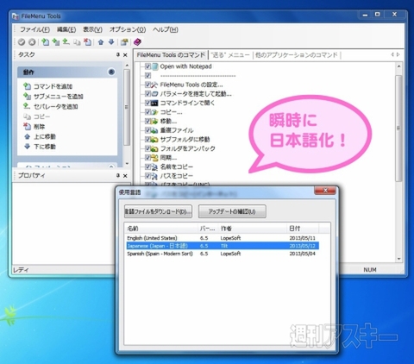Click the コマンドを追加 icon in task pane
The width and height of the screenshot is (414, 364).
point(27,86)
